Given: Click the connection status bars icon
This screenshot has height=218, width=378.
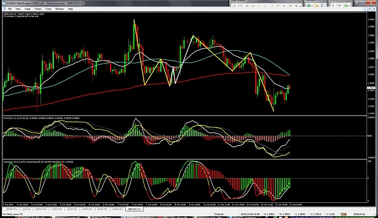Looking at the screenshot, I should (344, 214).
